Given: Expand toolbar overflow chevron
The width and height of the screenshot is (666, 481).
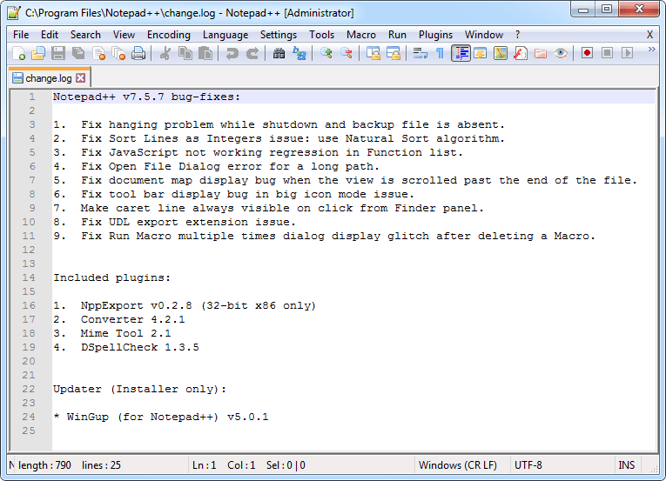Looking at the screenshot, I should tap(651, 50).
